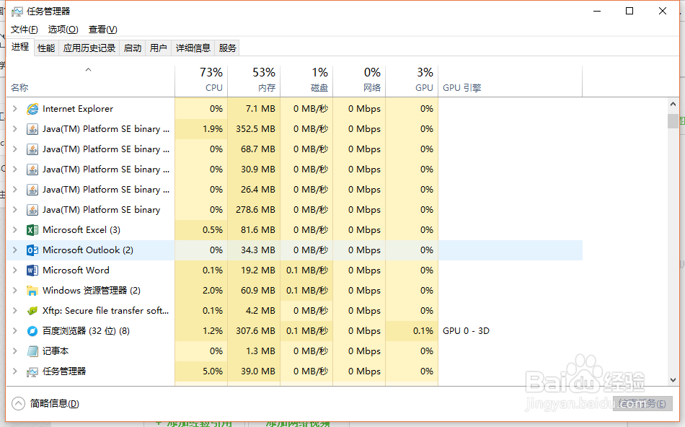This screenshot has height=427, width=685.
Task: Click the Microsoft Outlook icon
Action: point(32,250)
